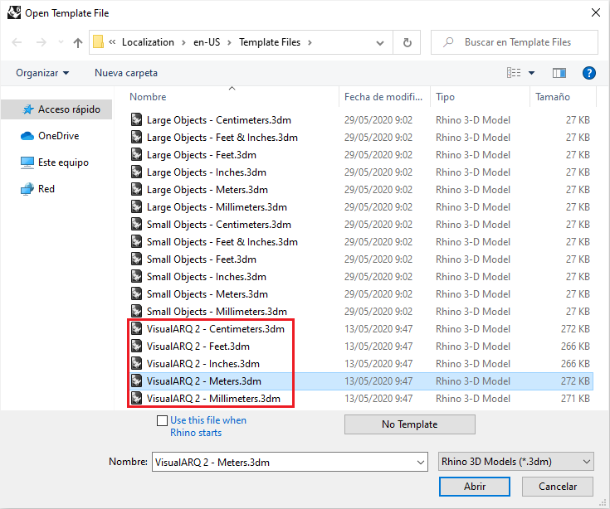Screen dimensions: 610x509
Task: Click the Rhino app icon in title bar
Action: 14,12
